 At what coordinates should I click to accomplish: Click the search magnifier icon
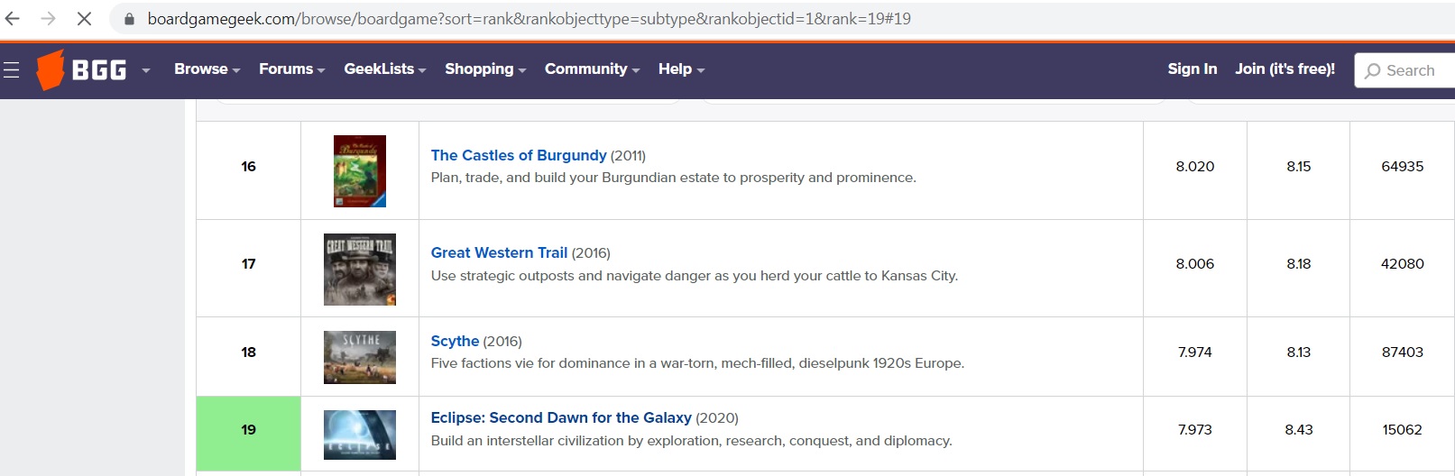click(x=1372, y=70)
